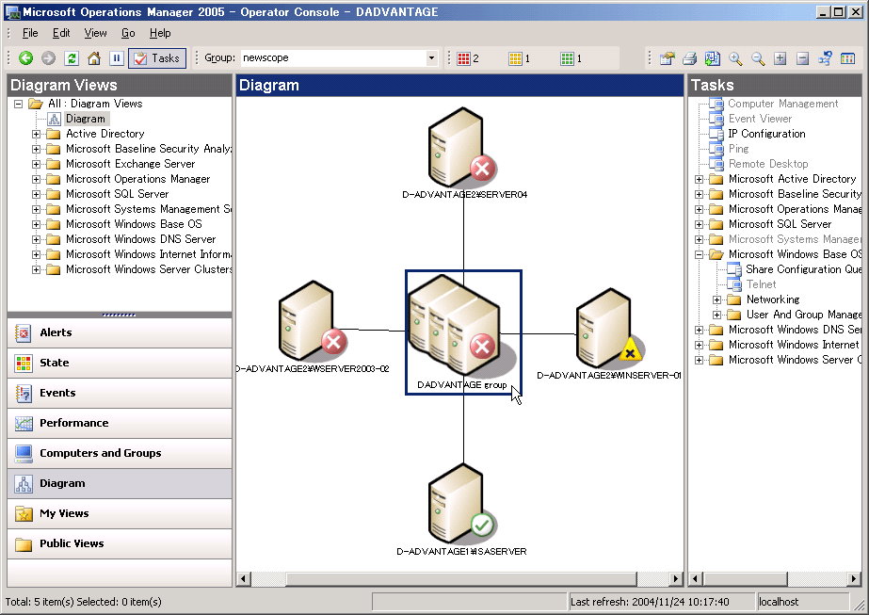Collapse the All : Diagram Views root node
This screenshot has width=869, height=615.
click(18, 104)
